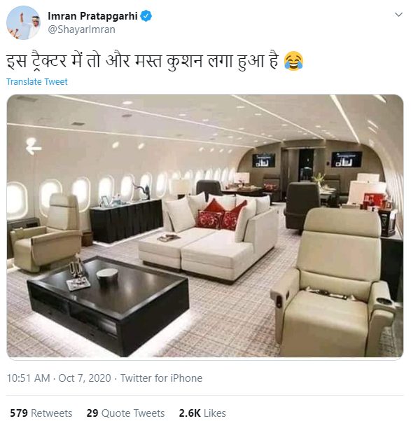This screenshot has height=421, width=411.
Task: Click the beige recliner seat in photo
Action: (x=333, y=283)
